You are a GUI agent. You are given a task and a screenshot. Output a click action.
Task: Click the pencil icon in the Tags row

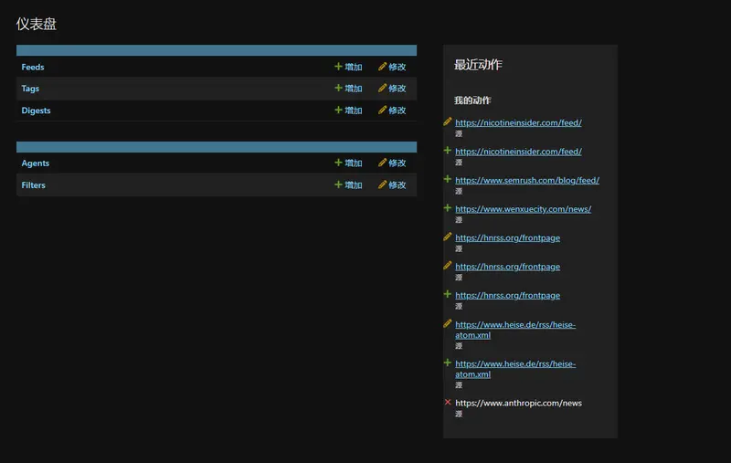(x=382, y=89)
